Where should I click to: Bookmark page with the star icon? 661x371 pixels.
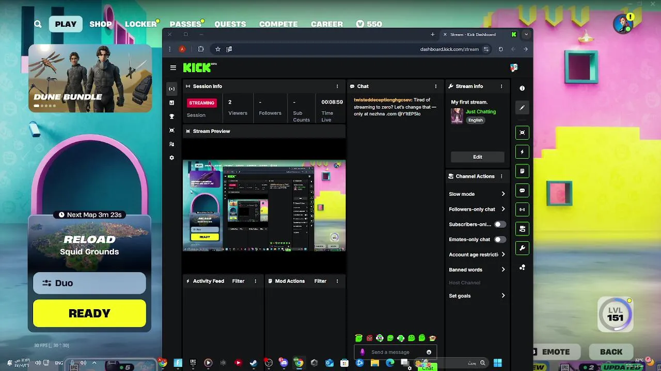218,49
